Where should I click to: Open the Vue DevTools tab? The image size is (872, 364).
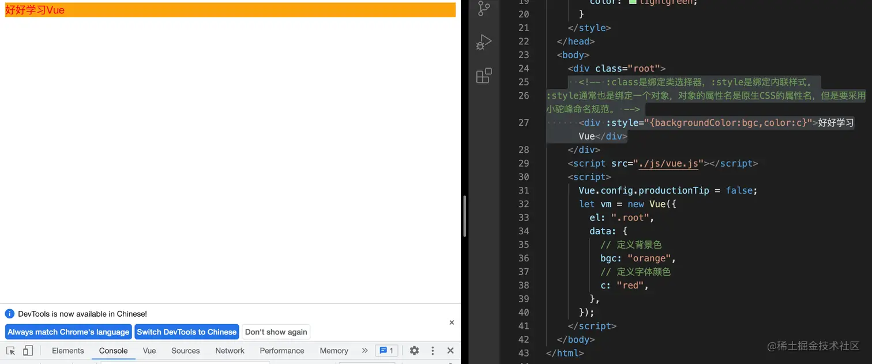point(149,351)
